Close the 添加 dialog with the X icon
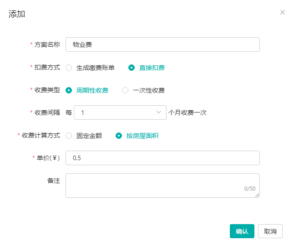 [x=283, y=12]
